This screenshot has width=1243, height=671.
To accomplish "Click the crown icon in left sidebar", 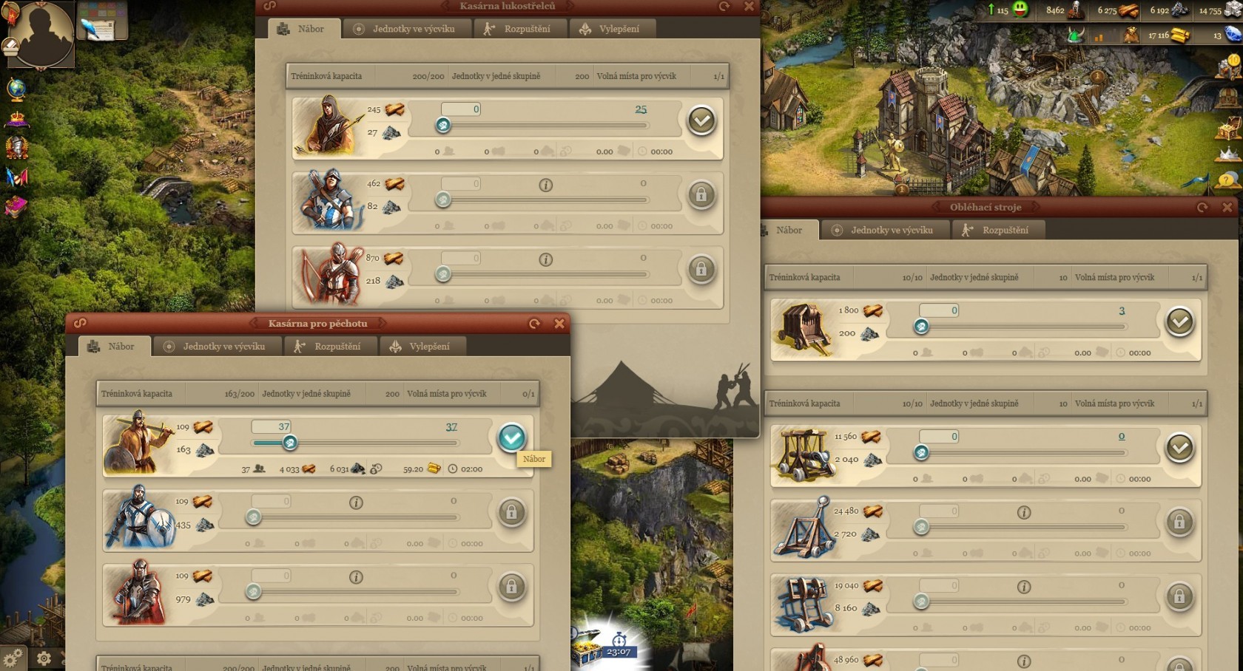I will pyautogui.click(x=16, y=120).
